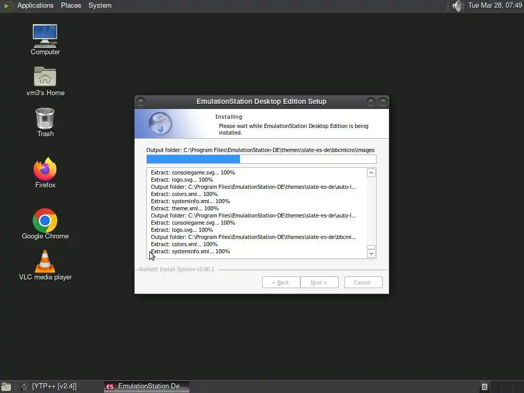This screenshot has width=524, height=393.
Task: Open the Trash desktop icon
Action: [45, 122]
